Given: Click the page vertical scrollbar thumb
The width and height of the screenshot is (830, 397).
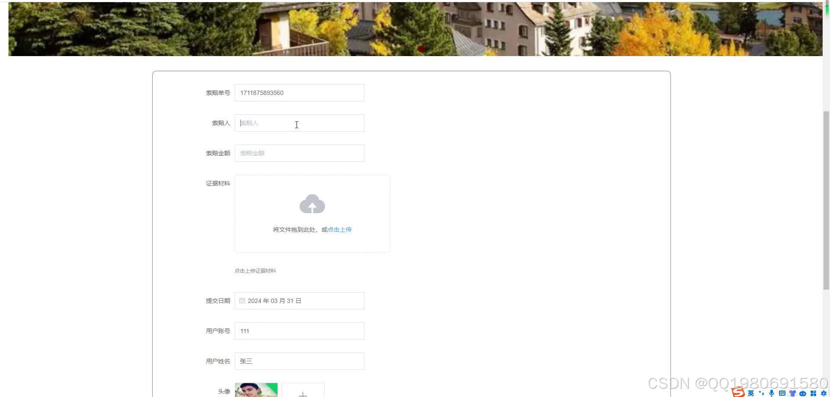Looking at the screenshot, I should click(826, 200).
